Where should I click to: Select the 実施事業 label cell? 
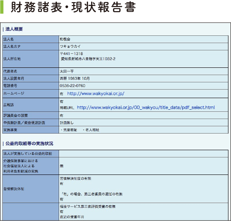click(31, 130)
